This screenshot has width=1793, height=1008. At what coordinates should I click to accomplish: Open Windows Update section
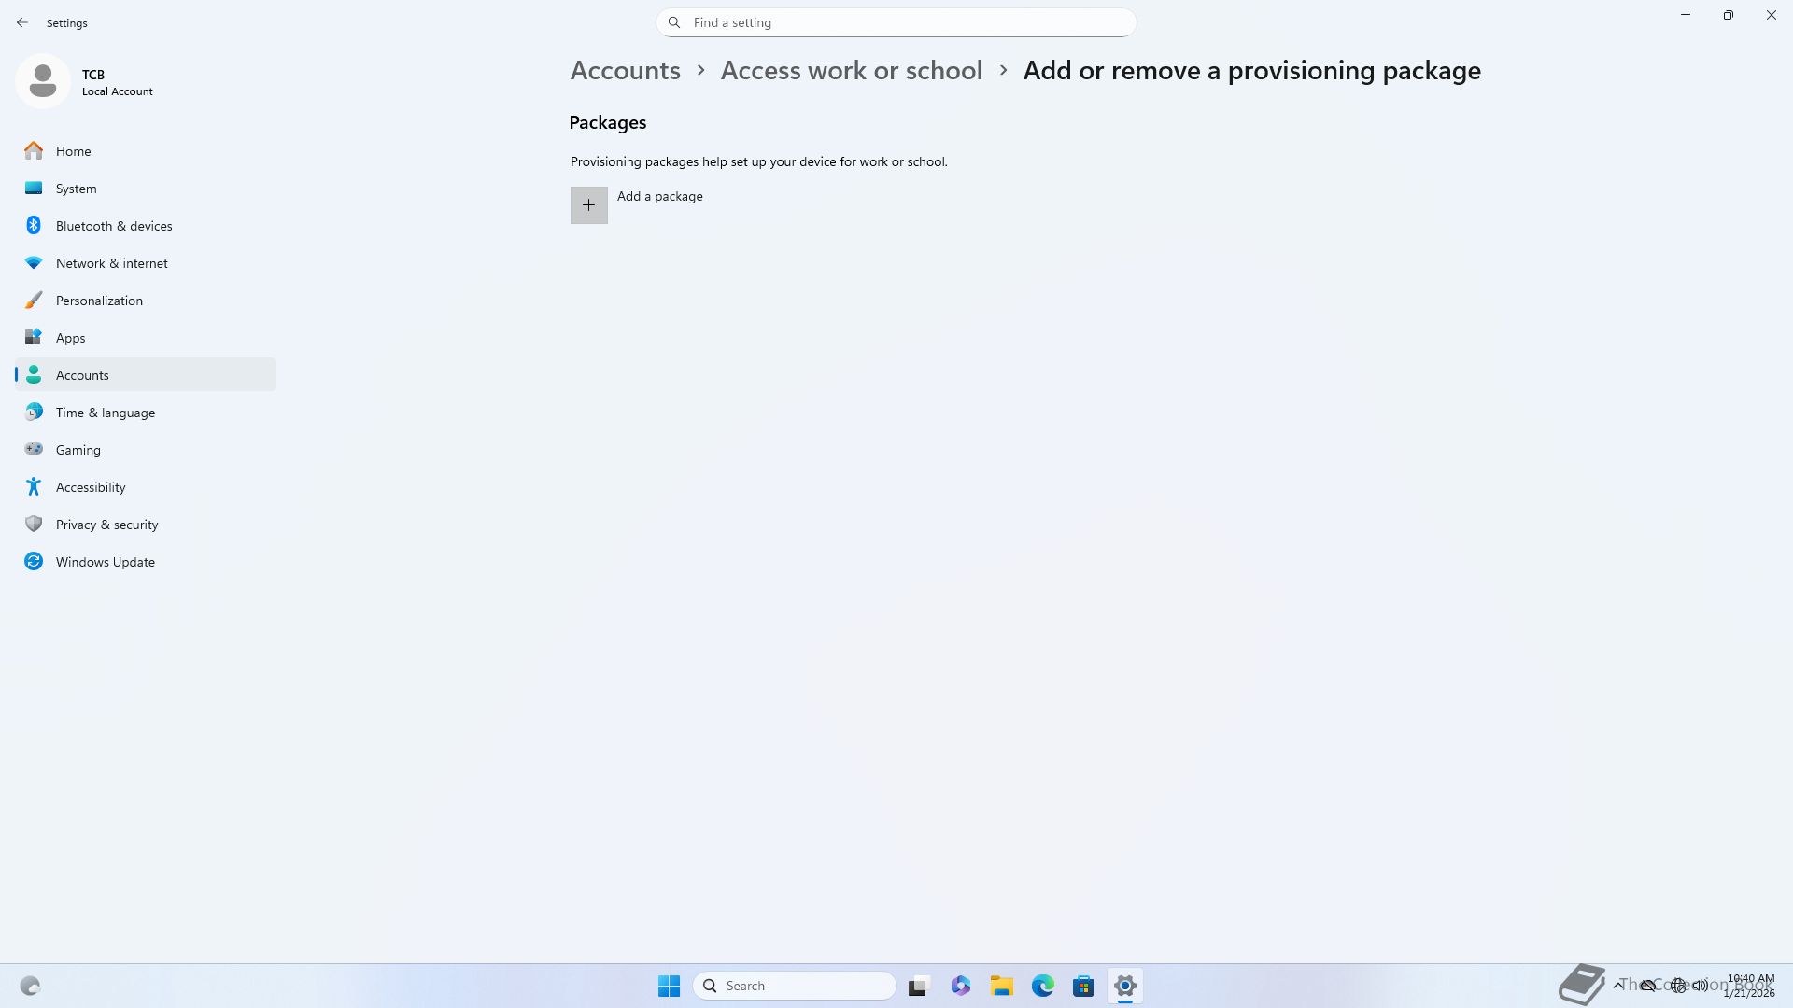coord(105,562)
